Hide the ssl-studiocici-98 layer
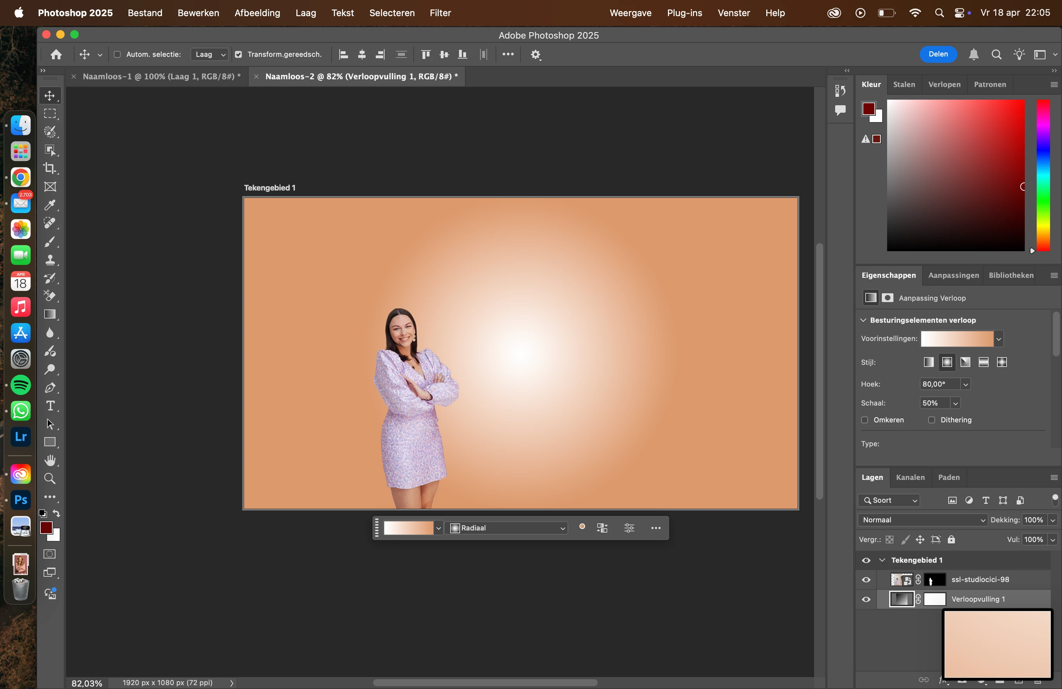The image size is (1062, 689). point(866,580)
